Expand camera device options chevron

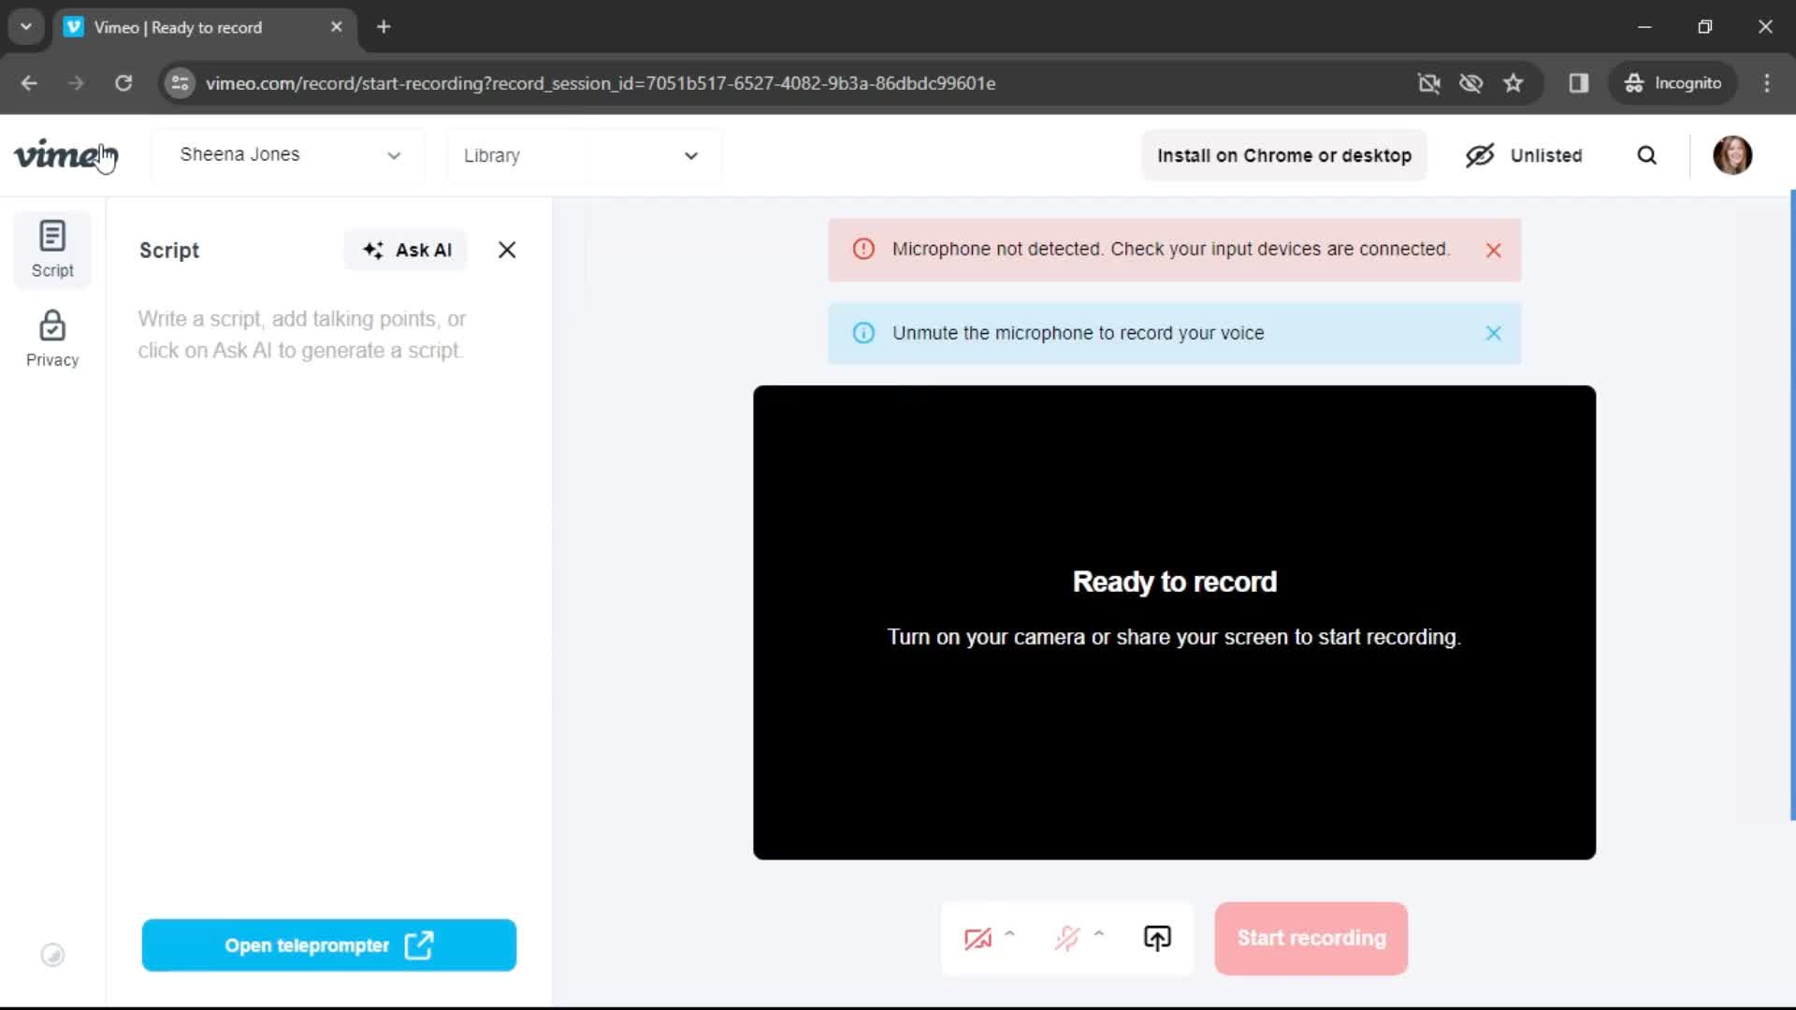[x=1010, y=932]
